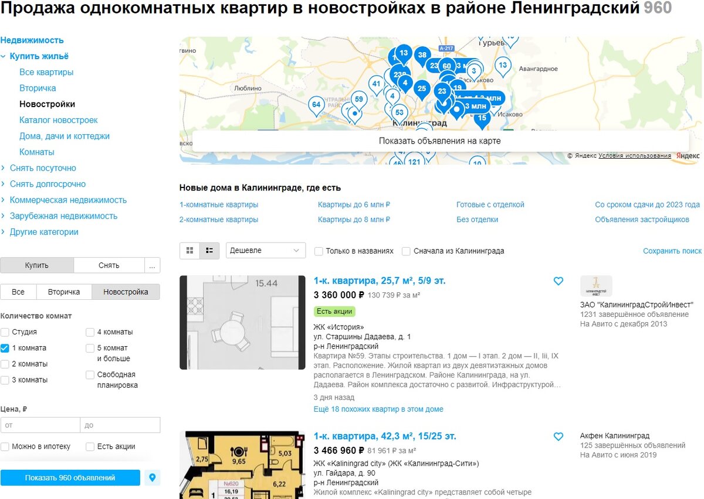Click map cluster marker labeled 59

358,101
